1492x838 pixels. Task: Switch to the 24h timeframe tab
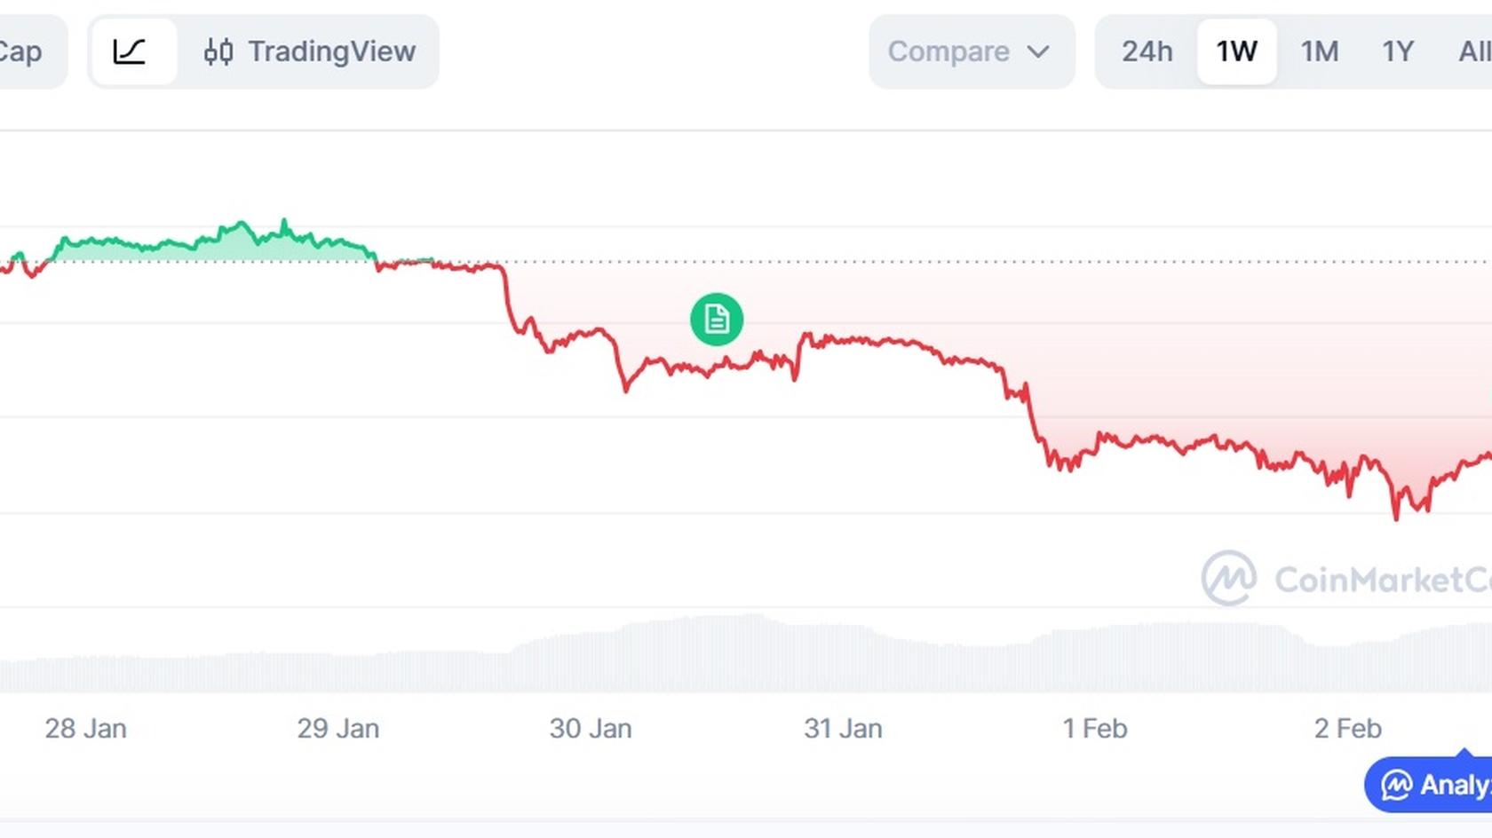pos(1146,51)
